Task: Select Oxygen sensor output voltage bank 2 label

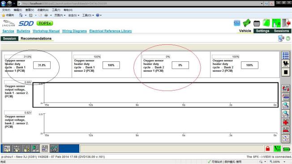Action: [17, 121]
